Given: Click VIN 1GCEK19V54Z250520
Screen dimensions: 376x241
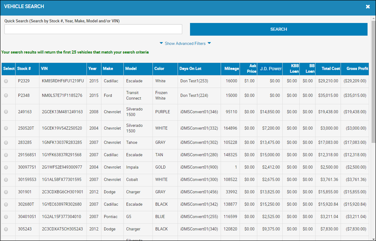Looking at the screenshot, I should (x=62, y=128).
